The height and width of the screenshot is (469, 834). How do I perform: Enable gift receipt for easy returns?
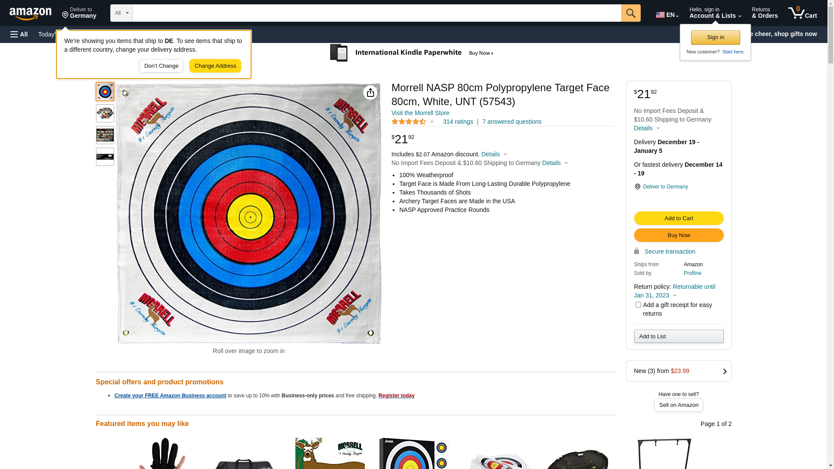(x=638, y=305)
